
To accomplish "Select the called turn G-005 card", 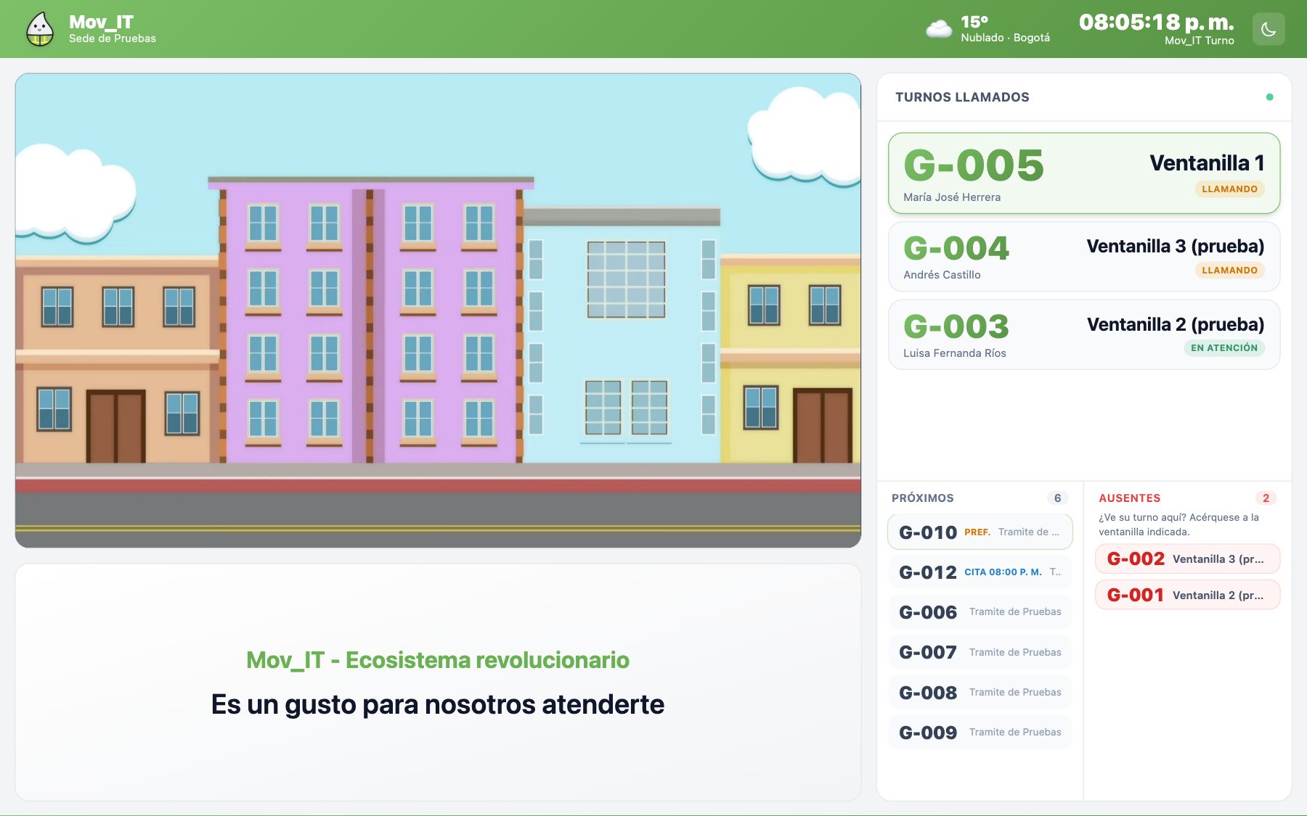I will [1083, 173].
